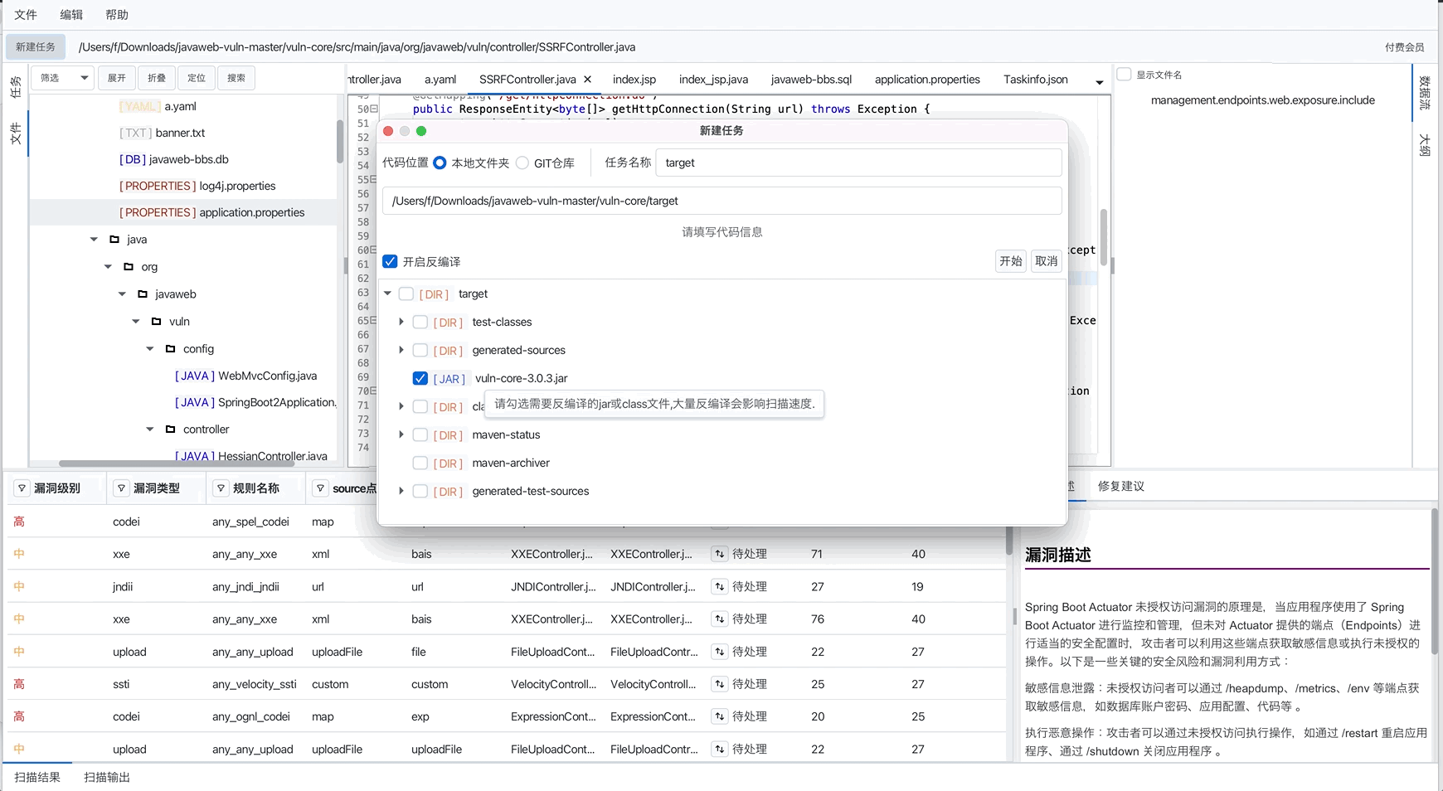Click status arrows icon in xxe row with line 76
Viewport: 1443px width, 791px height.
pos(719,619)
